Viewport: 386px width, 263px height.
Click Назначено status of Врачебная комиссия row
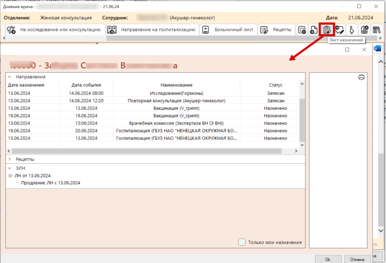point(275,123)
